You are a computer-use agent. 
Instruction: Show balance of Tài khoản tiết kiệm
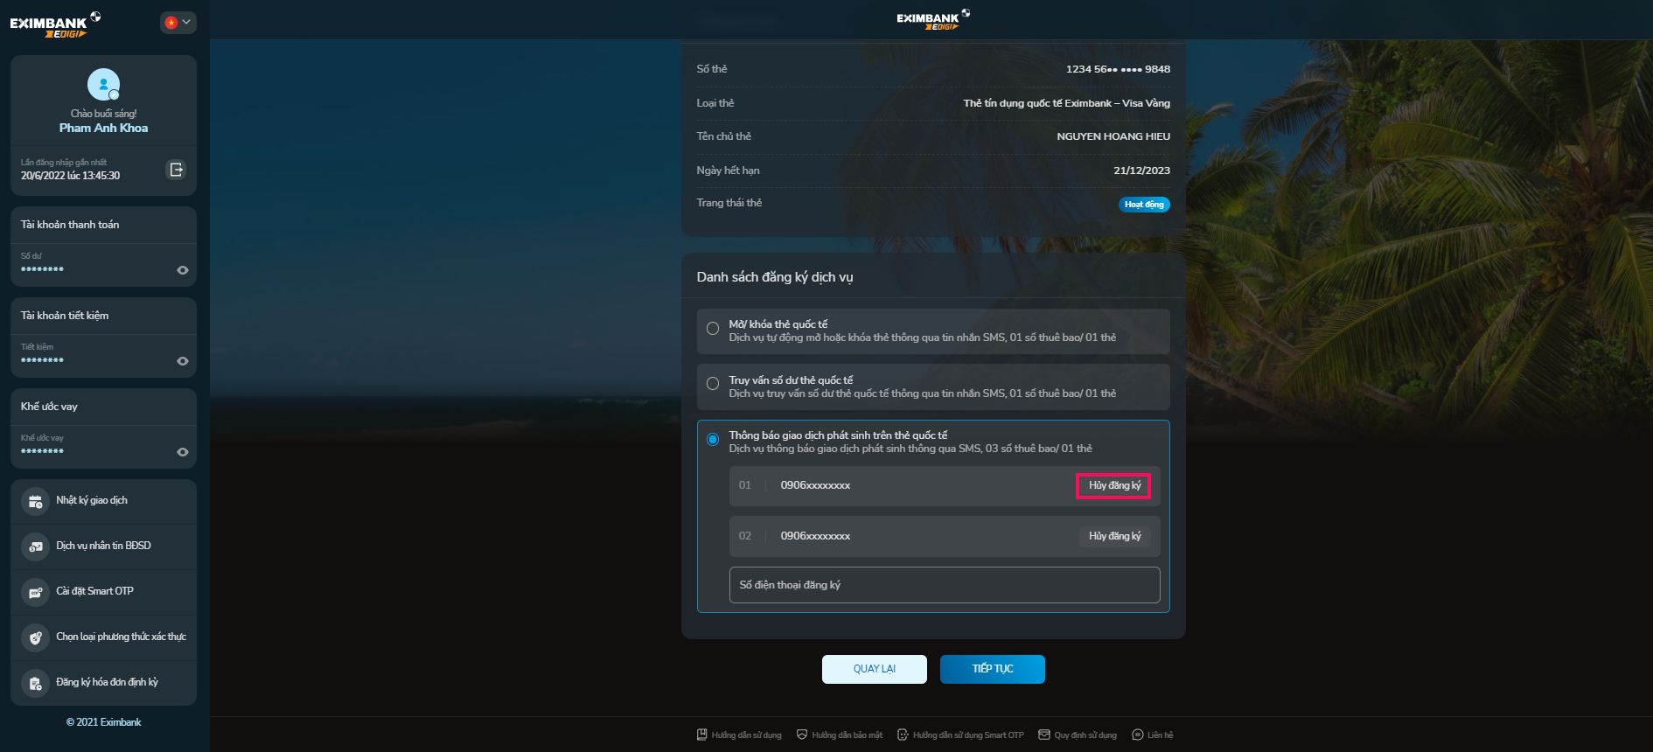pyautogui.click(x=182, y=361)
